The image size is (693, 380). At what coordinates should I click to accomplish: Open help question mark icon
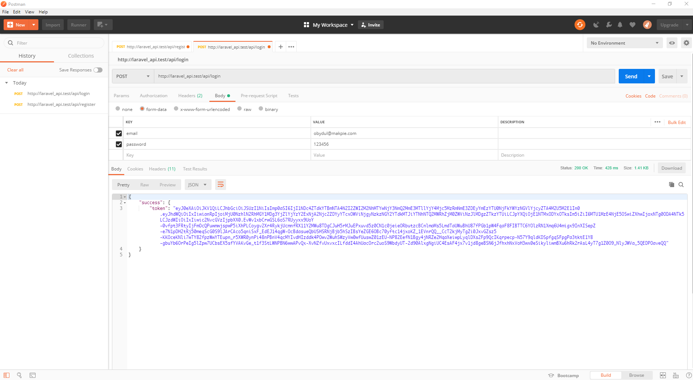coord(689,375)
